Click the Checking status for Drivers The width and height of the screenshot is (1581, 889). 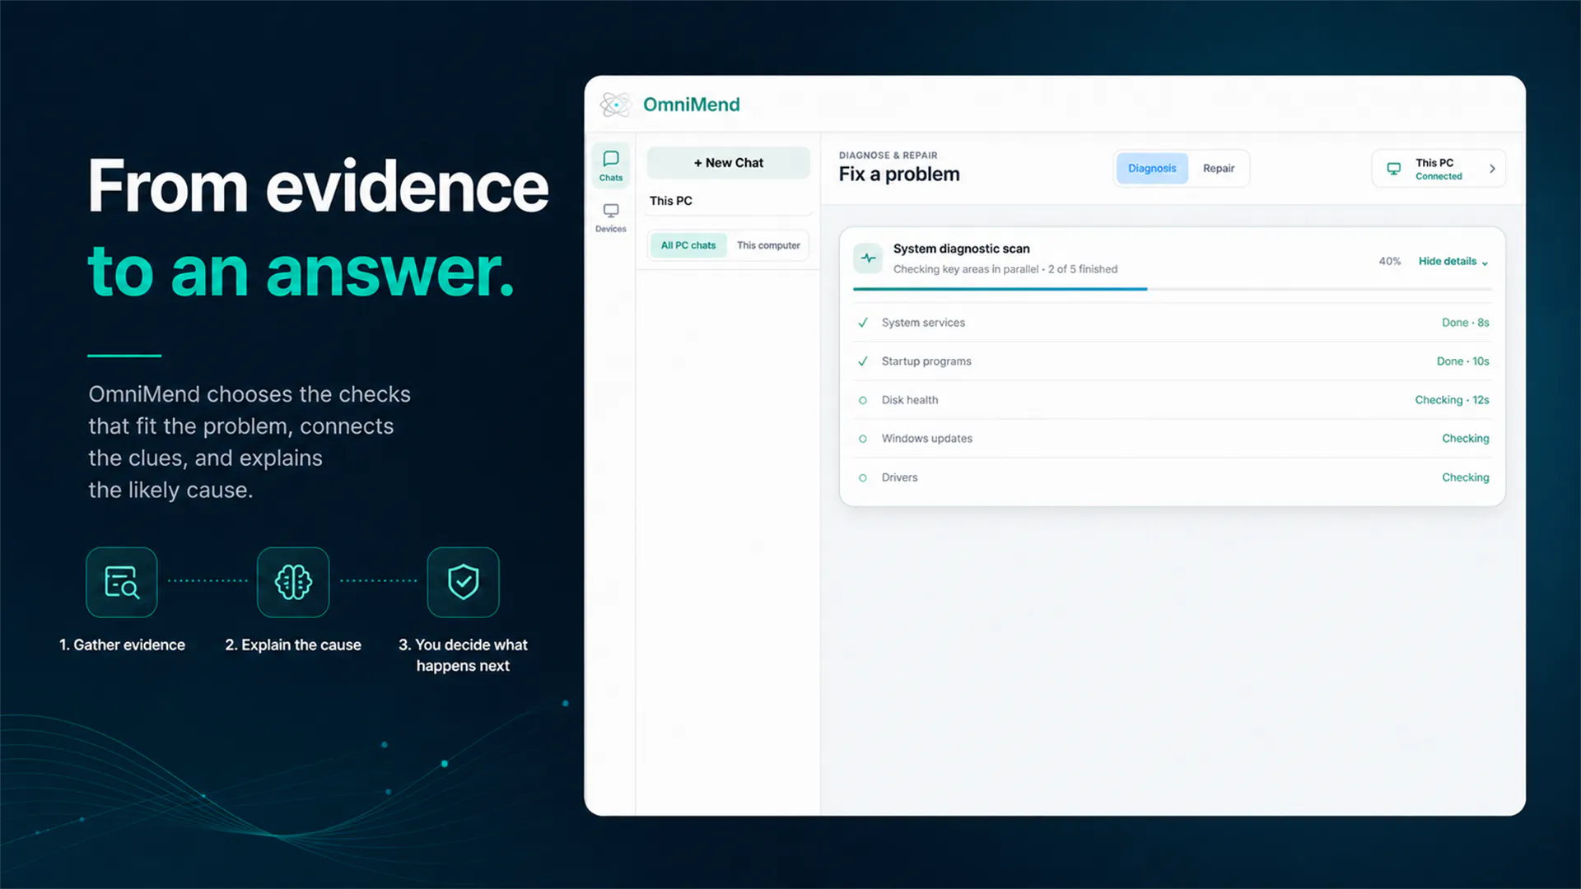point(1466,477)
